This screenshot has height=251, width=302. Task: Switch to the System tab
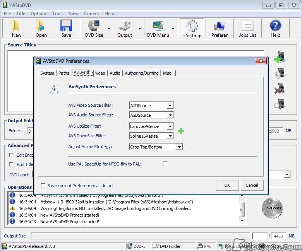(47, 73)
